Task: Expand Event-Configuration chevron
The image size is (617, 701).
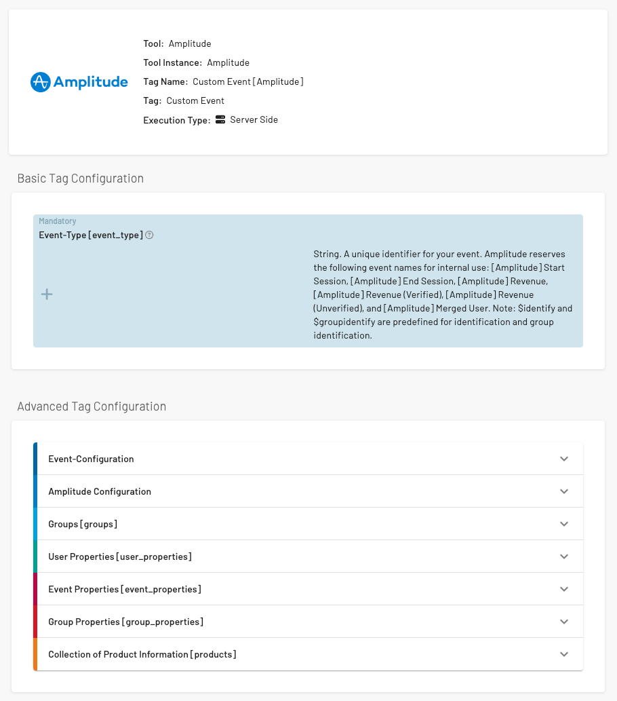Action: 563,459
